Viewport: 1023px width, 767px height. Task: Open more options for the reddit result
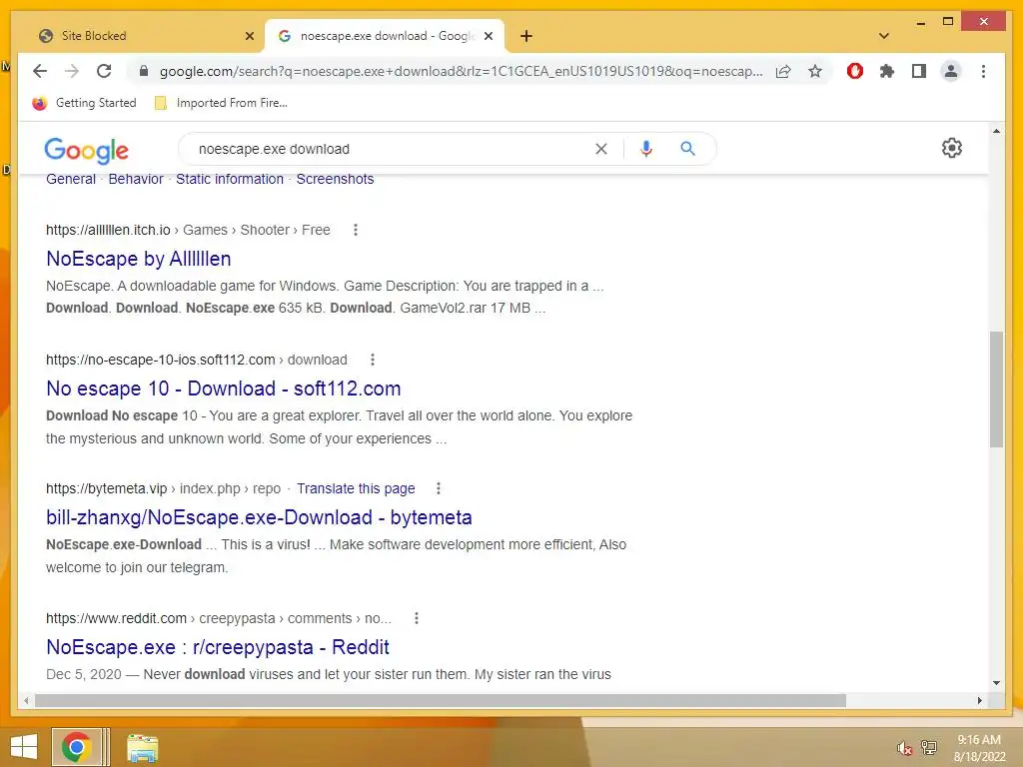tap(417, 618)
